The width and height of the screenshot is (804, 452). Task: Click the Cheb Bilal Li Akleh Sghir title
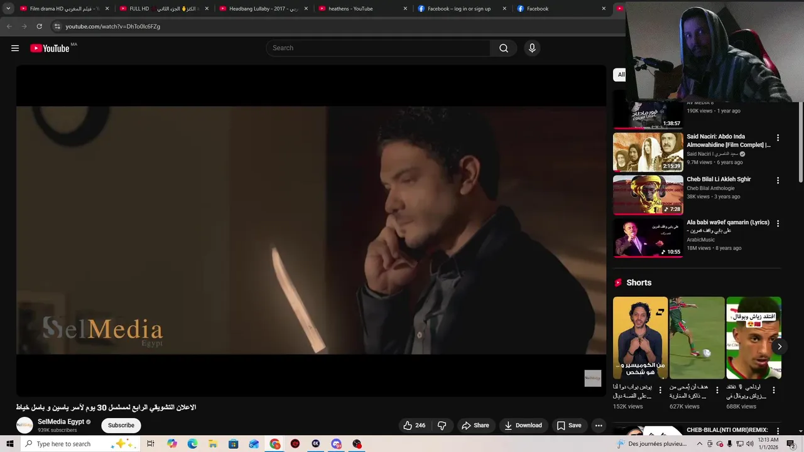coord(719,180)
